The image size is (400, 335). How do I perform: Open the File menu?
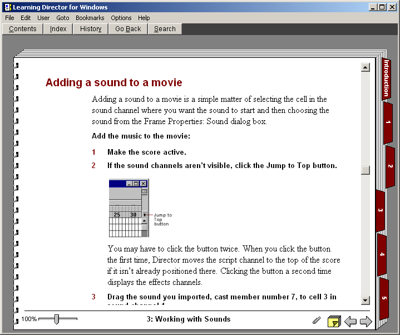pyautogui.click(x=9, y=18)
